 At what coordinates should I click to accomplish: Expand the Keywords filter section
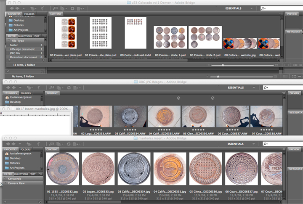tap(5, 178)
